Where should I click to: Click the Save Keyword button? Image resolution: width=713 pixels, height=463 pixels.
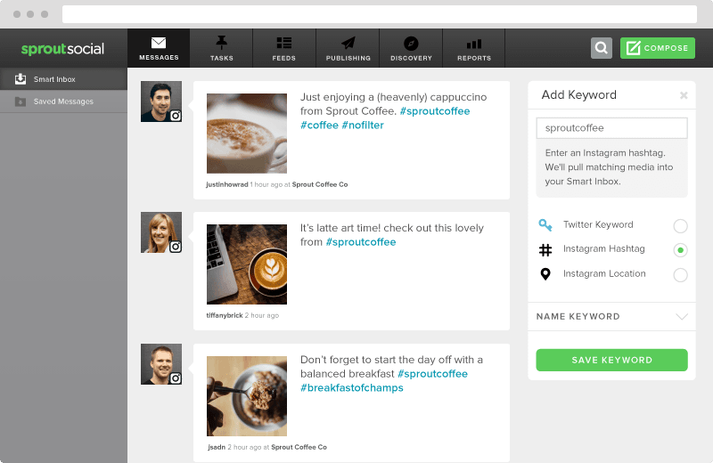[611, 361]
